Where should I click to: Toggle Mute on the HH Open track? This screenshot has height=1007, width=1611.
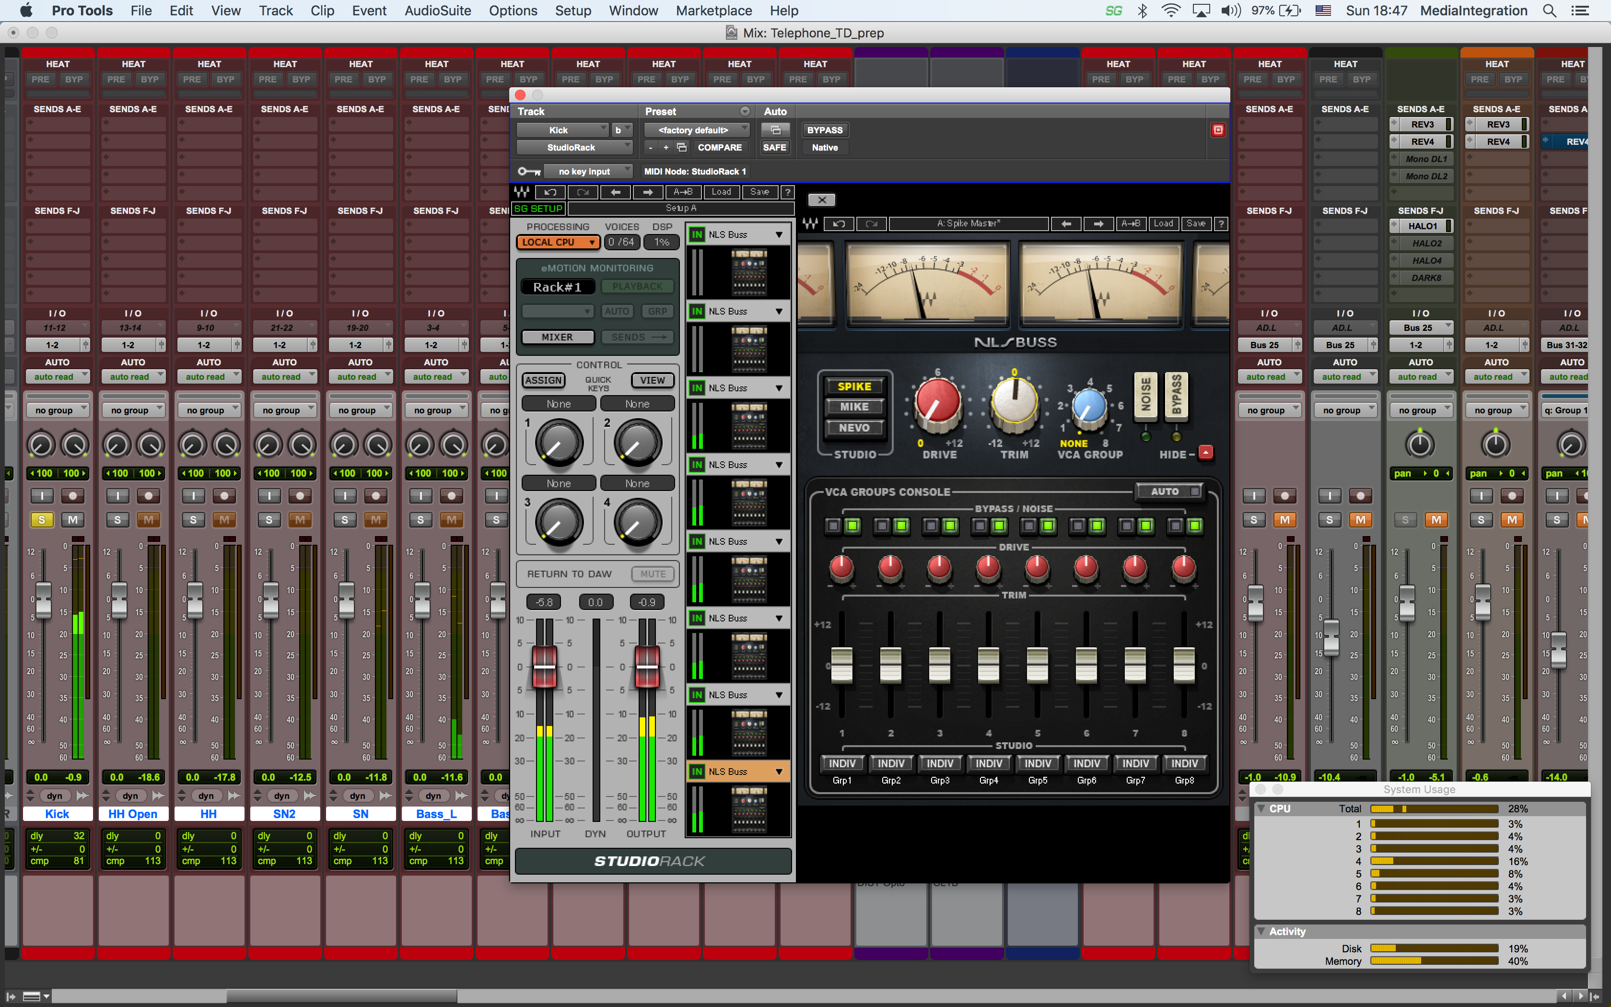coord(149,519)
